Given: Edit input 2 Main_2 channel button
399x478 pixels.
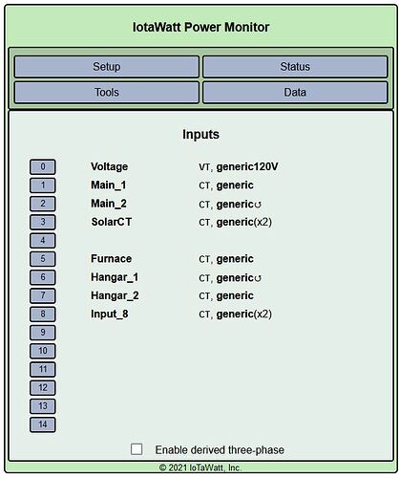Looking at the screenshot, I should click(x=43, y=204).
